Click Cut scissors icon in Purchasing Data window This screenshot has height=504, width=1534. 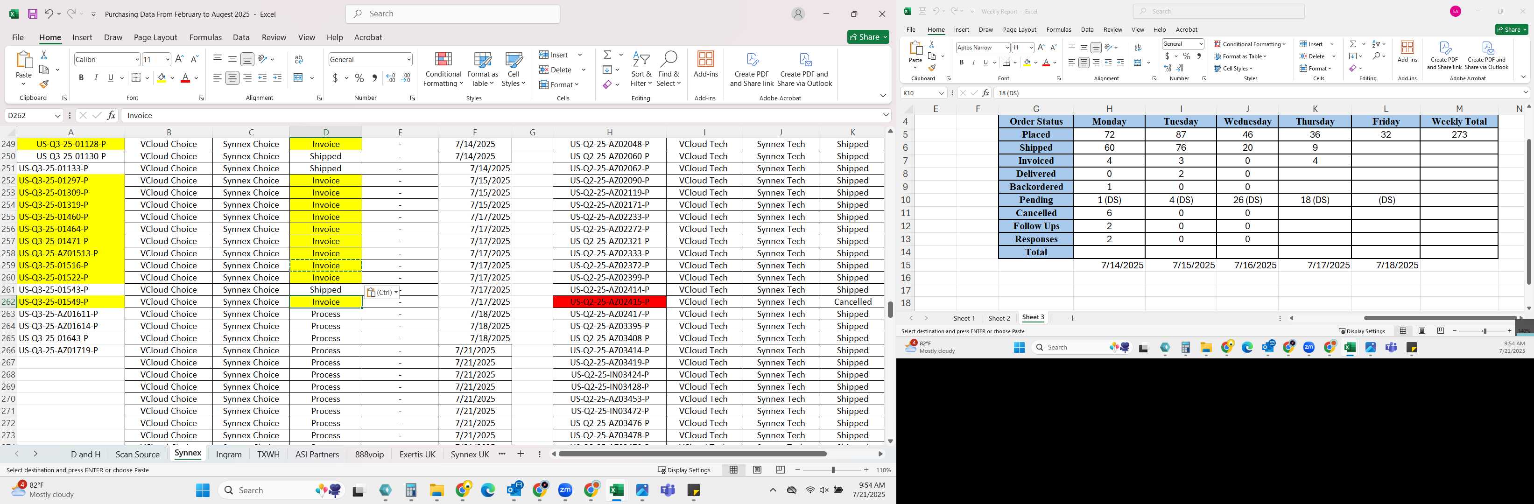(43, 55)
